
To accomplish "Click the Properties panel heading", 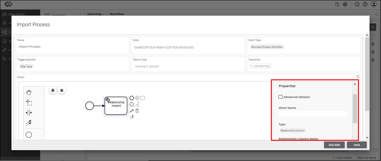I will (x=287, y=86).
